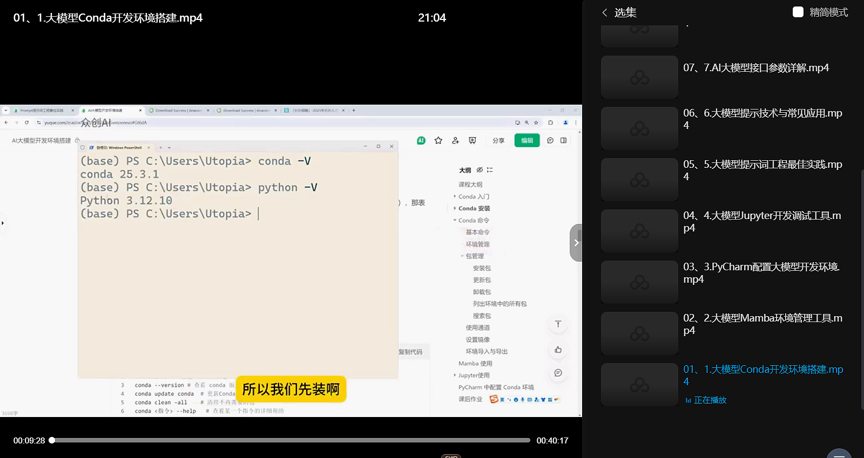Viewport: 864px width, 458px height.
Task: Click the thumbs-up like button
Action: 558,350
